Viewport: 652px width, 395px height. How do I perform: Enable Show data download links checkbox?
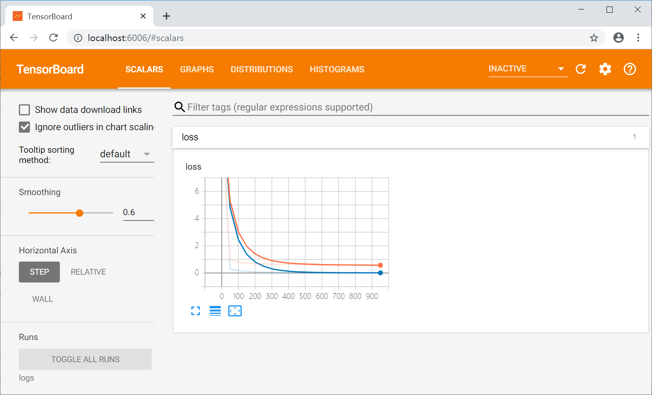25,110
